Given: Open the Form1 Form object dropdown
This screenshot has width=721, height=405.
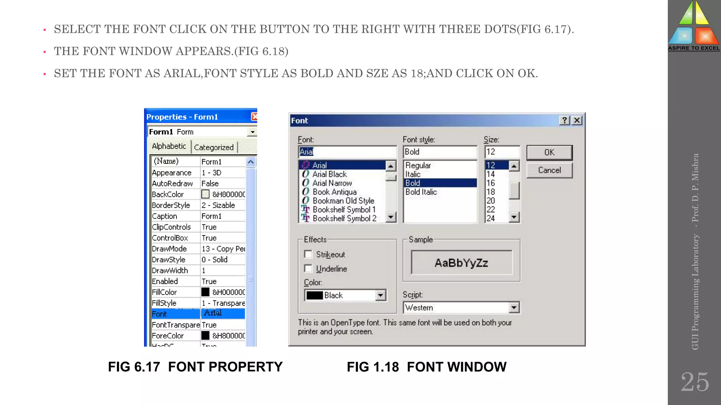Looking at the screenshot, I should (252, 132).
